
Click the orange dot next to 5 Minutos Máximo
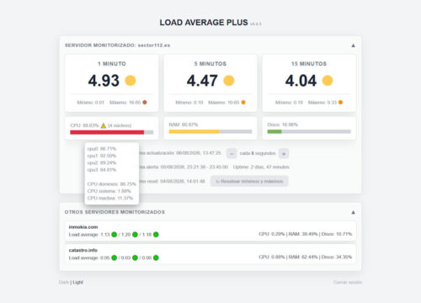(243, 103)
